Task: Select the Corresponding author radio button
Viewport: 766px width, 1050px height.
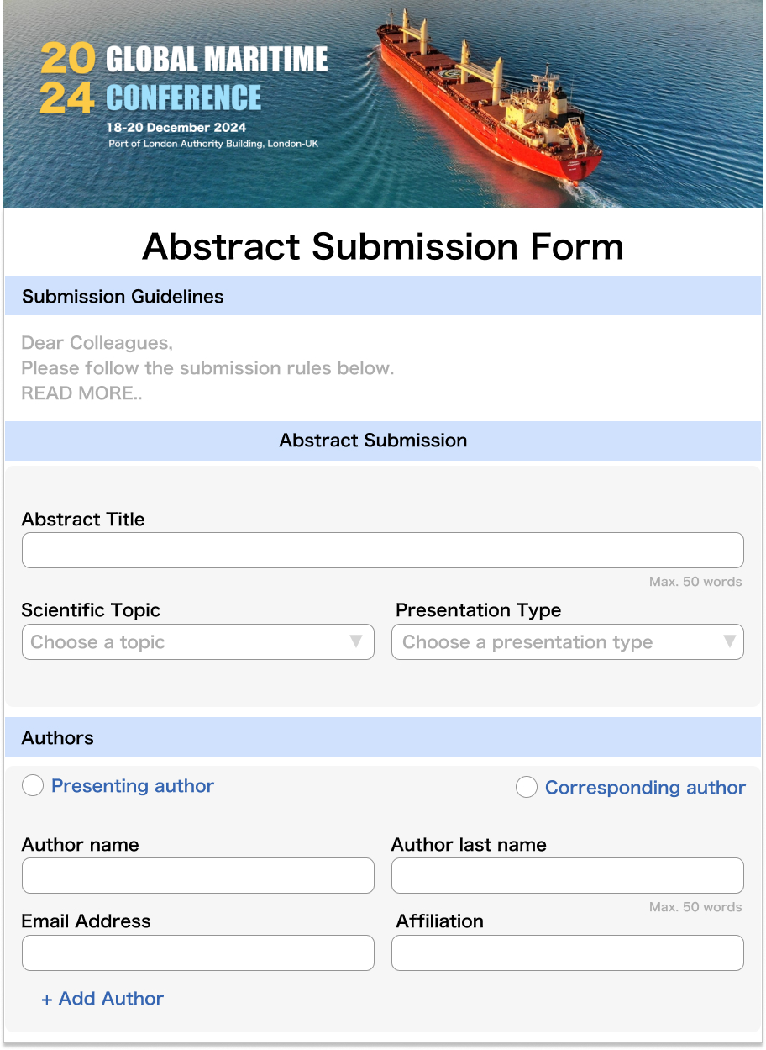Action: (x=526, y=787)
